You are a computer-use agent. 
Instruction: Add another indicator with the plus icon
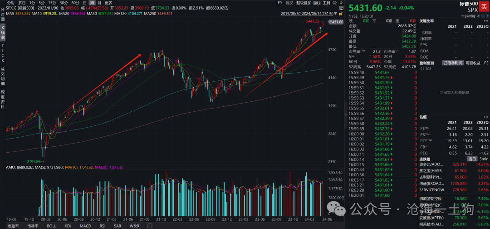(x=150, y=225)
